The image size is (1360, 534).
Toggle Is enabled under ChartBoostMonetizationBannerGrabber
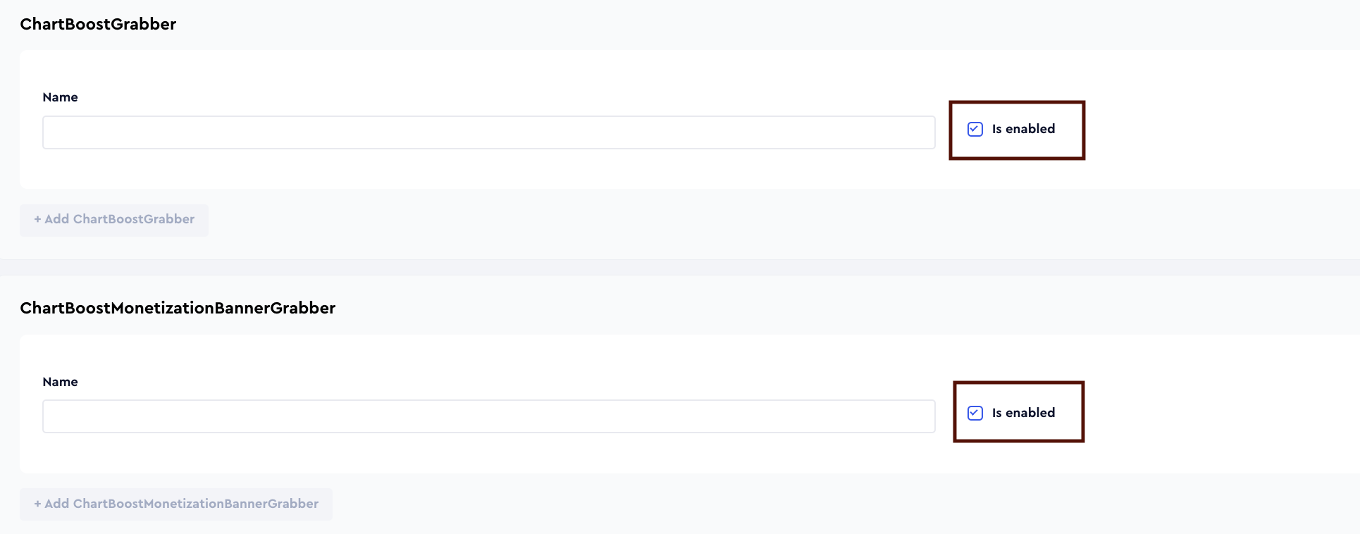pyautogui.click(x=975, y=413)
